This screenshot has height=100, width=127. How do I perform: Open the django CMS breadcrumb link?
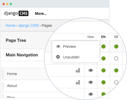coord(28,25)
